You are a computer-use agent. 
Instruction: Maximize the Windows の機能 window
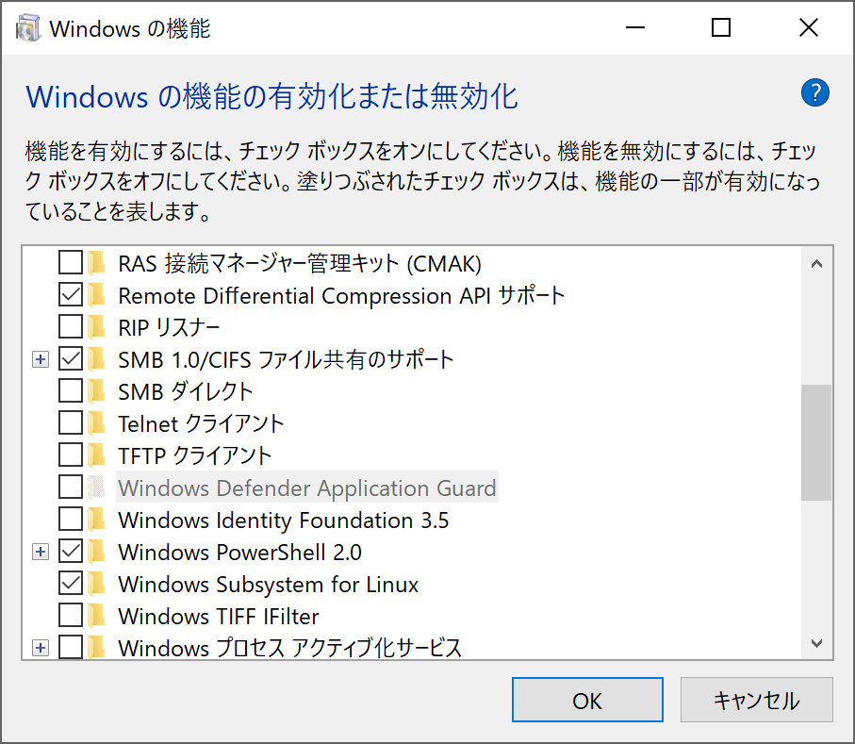coord(721,27)
